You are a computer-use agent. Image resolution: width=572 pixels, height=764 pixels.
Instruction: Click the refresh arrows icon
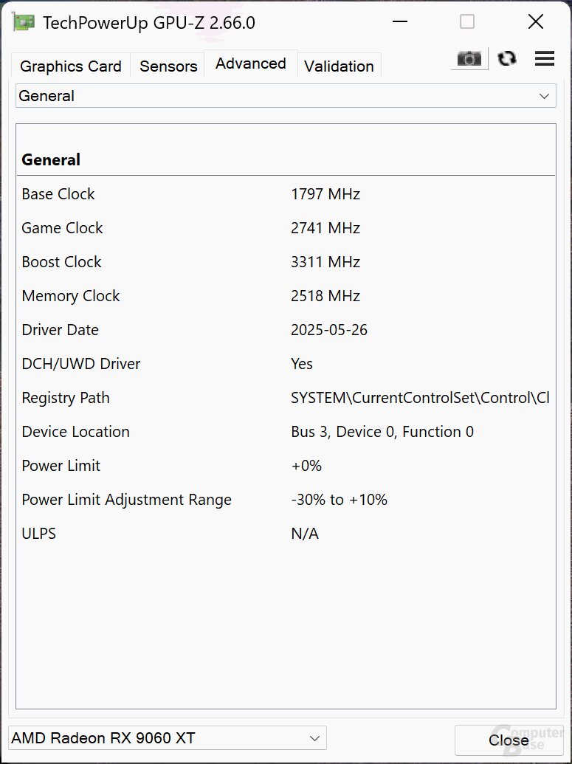pos(507,59)
